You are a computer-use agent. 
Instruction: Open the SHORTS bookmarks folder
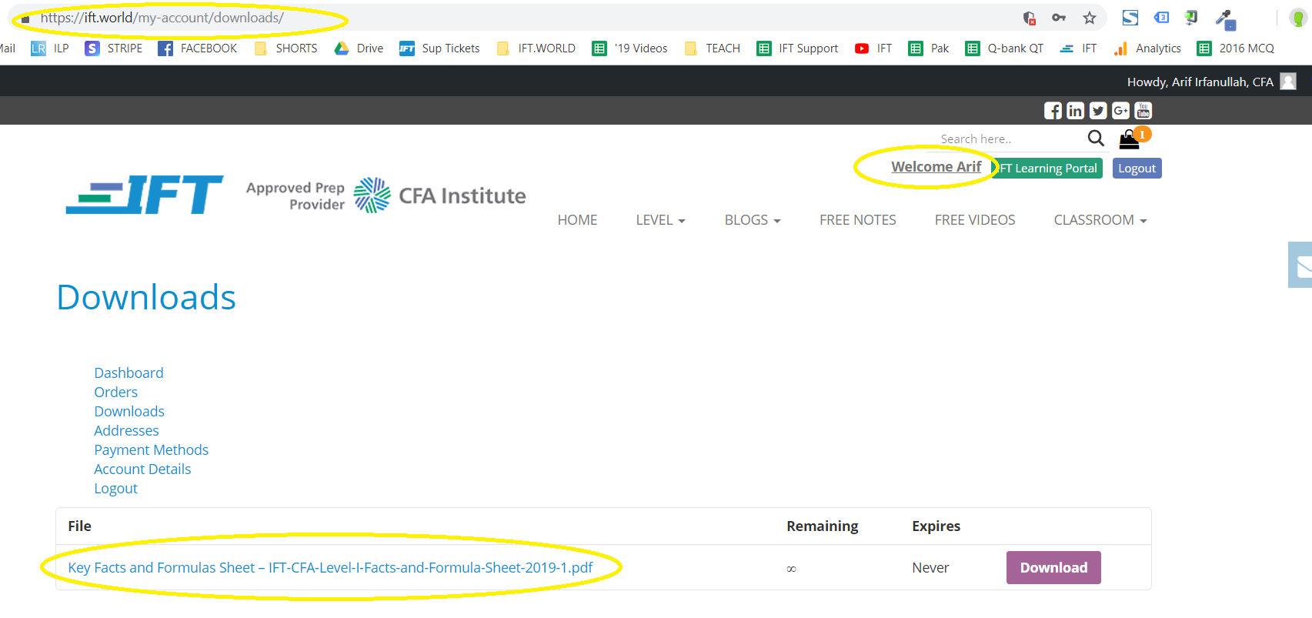click(285, 48)
